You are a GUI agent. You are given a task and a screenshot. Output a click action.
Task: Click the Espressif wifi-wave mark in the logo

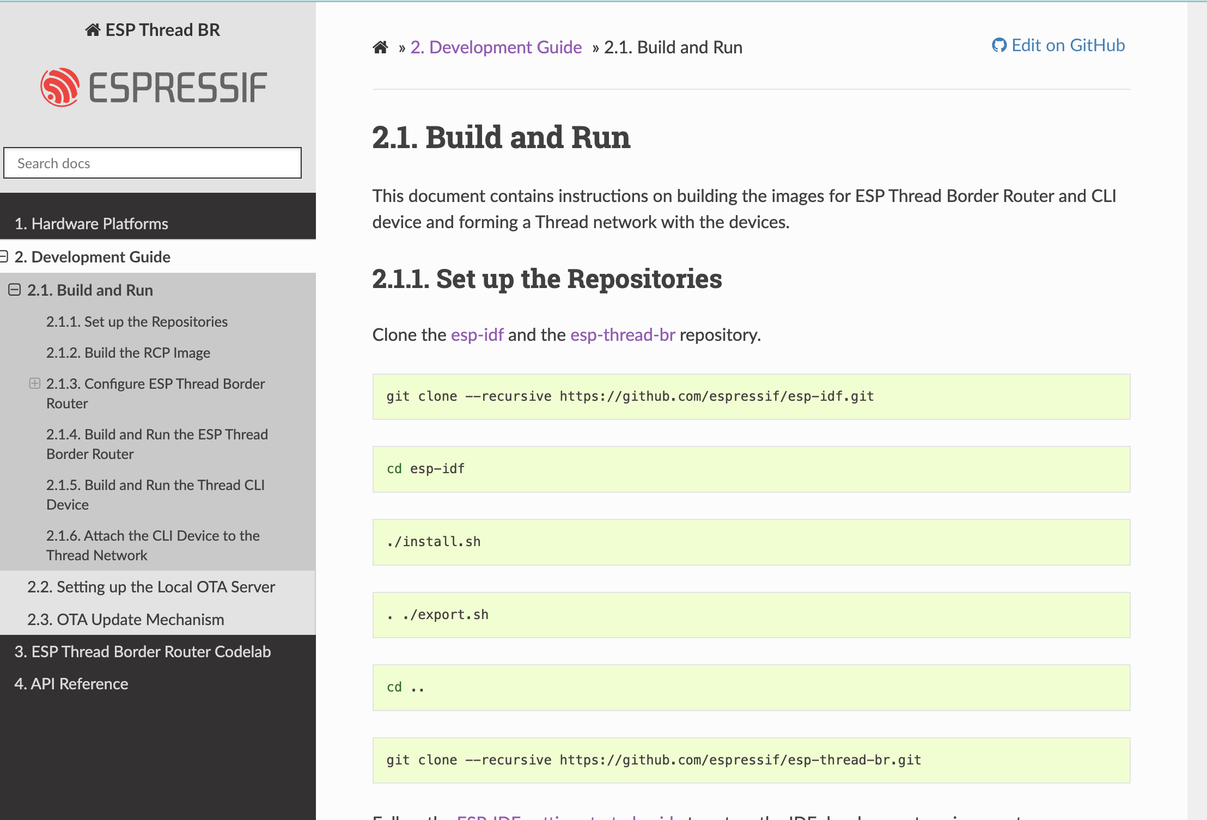coord(59,86)
